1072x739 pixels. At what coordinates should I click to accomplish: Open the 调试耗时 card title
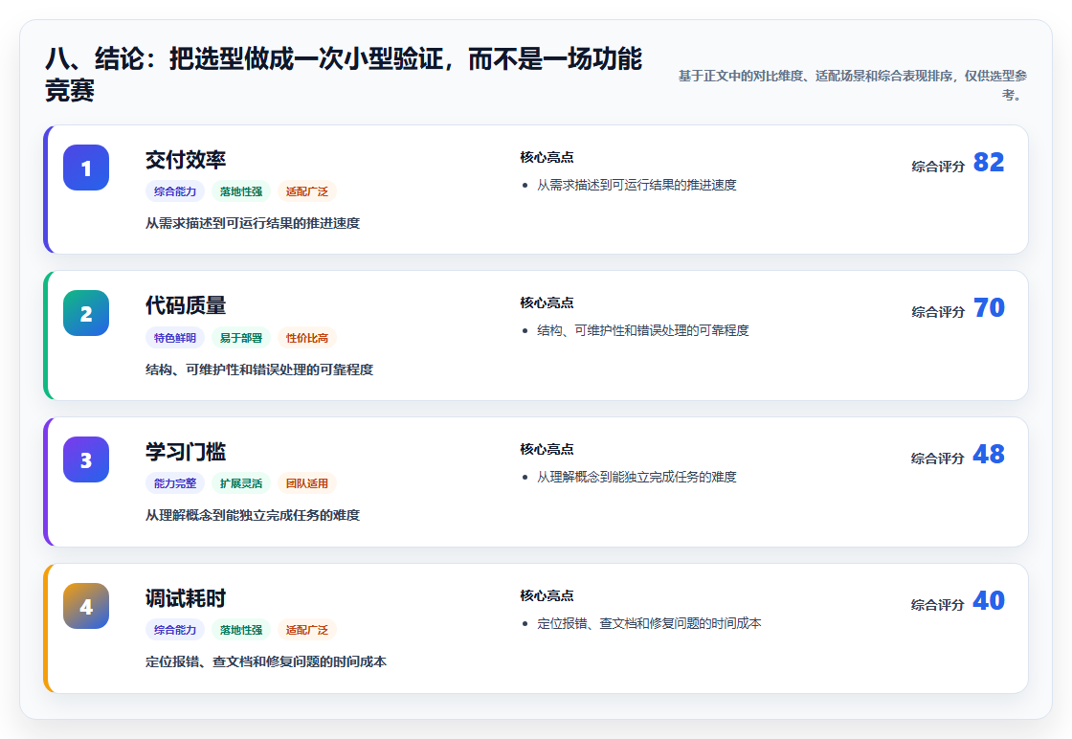point(186,598)
